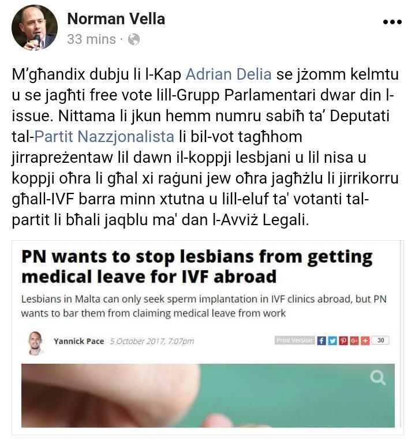Open Norman Vella's profile picture

click(35, 28)
